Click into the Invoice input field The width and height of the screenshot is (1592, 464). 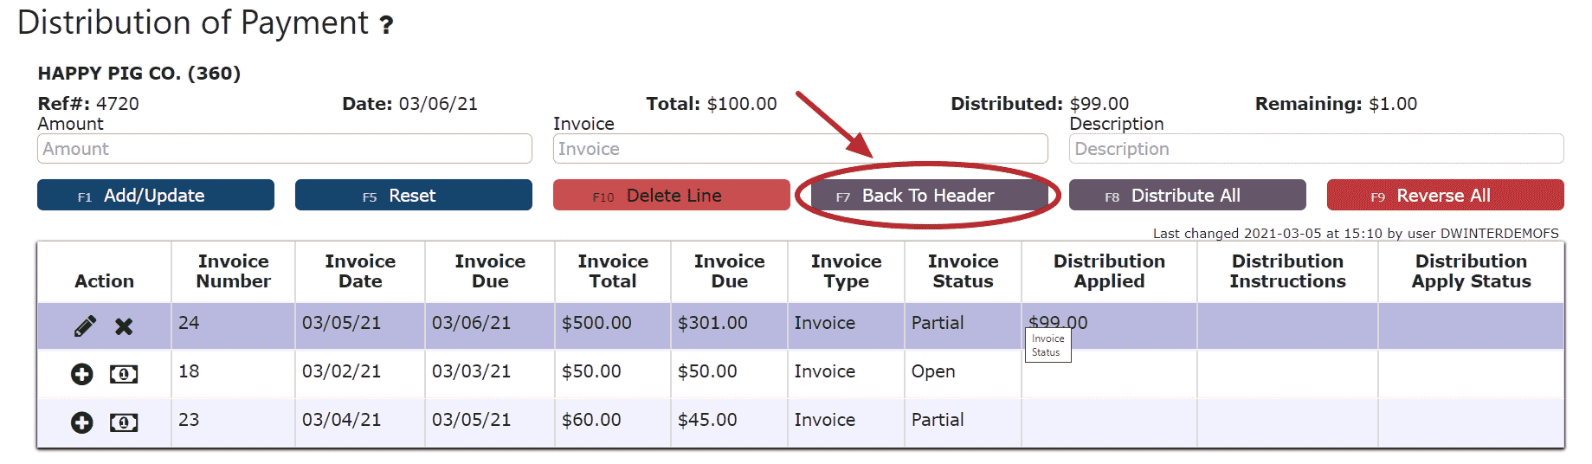(800, 149)
